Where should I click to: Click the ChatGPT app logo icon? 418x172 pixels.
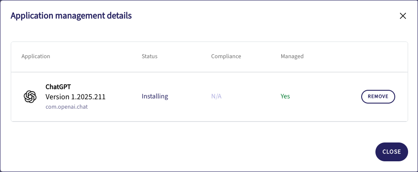pyautogui.click(x=30, y=97)
